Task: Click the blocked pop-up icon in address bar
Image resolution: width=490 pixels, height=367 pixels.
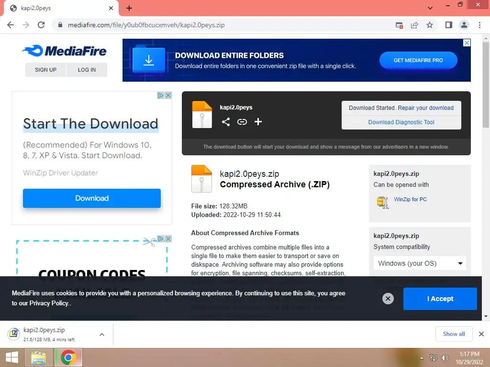Action: point(399,25)
